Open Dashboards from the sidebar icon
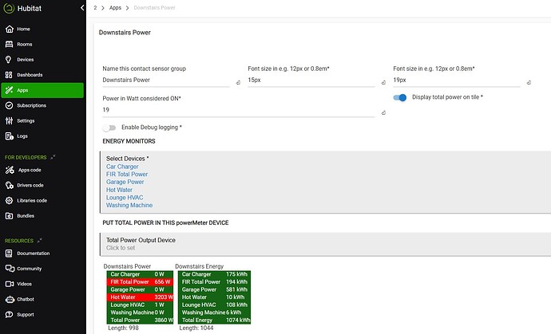Screen dimensions: 551x334 coord(9,74)
